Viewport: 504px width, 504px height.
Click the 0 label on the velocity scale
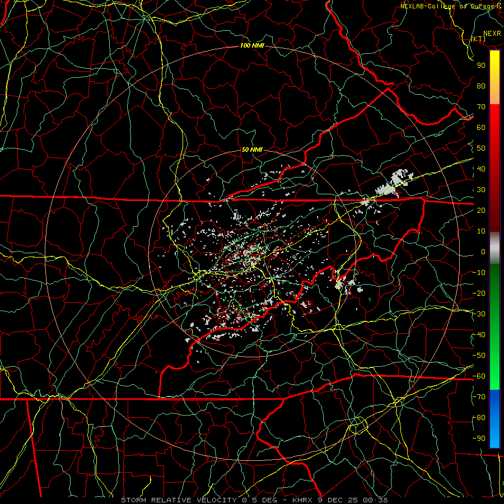483,251
